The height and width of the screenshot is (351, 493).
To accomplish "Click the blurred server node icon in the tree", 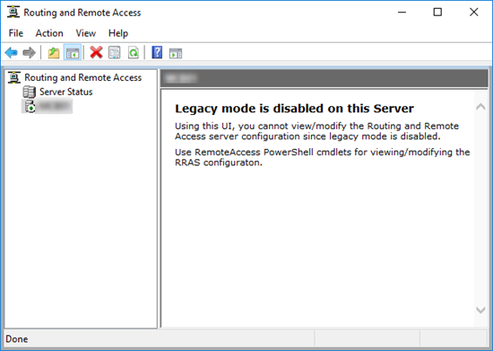I will point(30,107).
